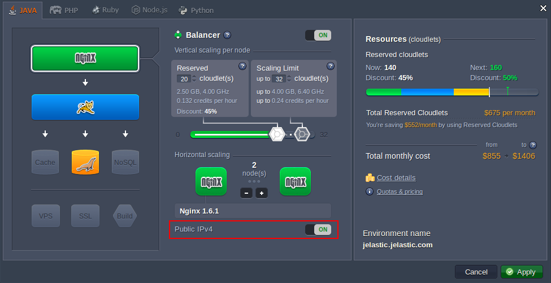This screenshot has width=551, height=283.
Task: Click the Cancel button
Action: (x=476, y=272)
